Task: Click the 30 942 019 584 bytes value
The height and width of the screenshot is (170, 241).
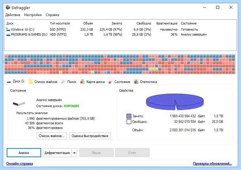Action: [185, 122]
